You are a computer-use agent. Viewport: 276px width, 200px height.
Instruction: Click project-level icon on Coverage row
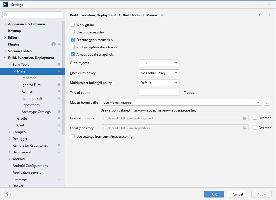point(59,179)
